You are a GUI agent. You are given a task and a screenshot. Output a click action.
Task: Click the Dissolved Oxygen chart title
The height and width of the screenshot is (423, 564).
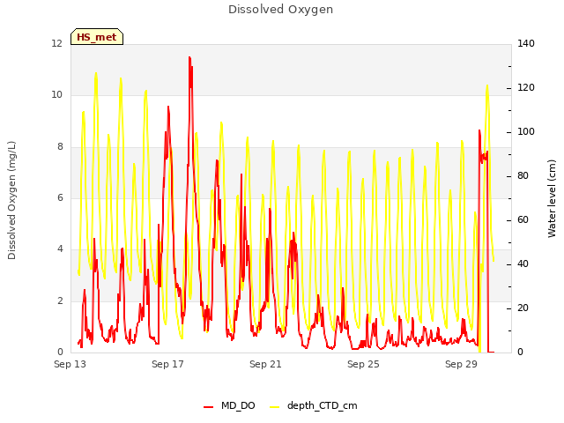(x=280, y=10)
